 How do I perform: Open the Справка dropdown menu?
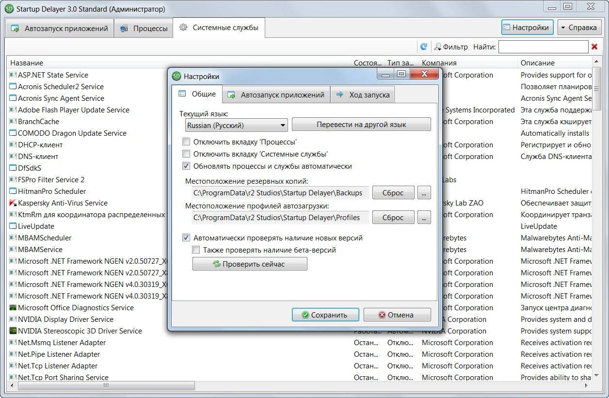(x=579, y=28)
